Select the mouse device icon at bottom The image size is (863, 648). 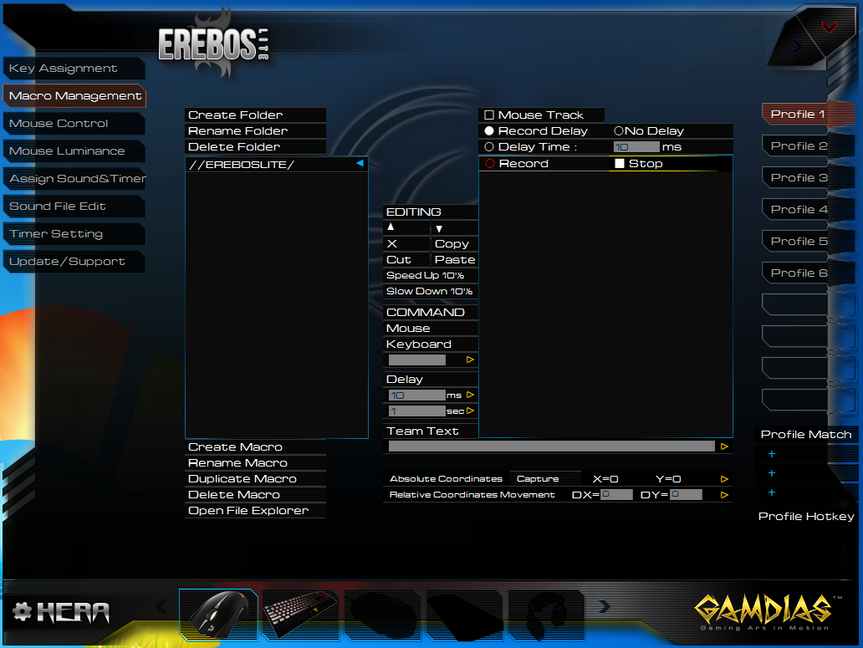point(217,613)
